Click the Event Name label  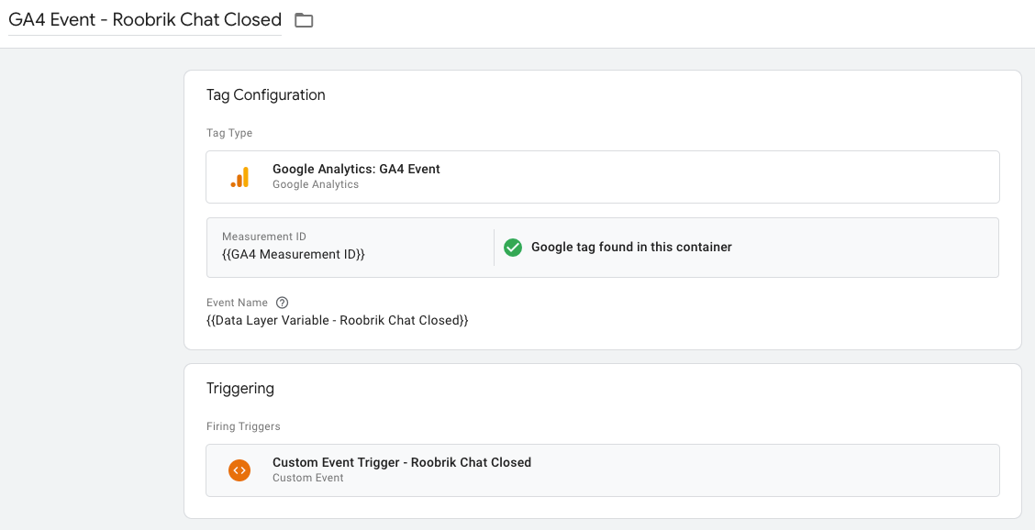tap(237, 303)
